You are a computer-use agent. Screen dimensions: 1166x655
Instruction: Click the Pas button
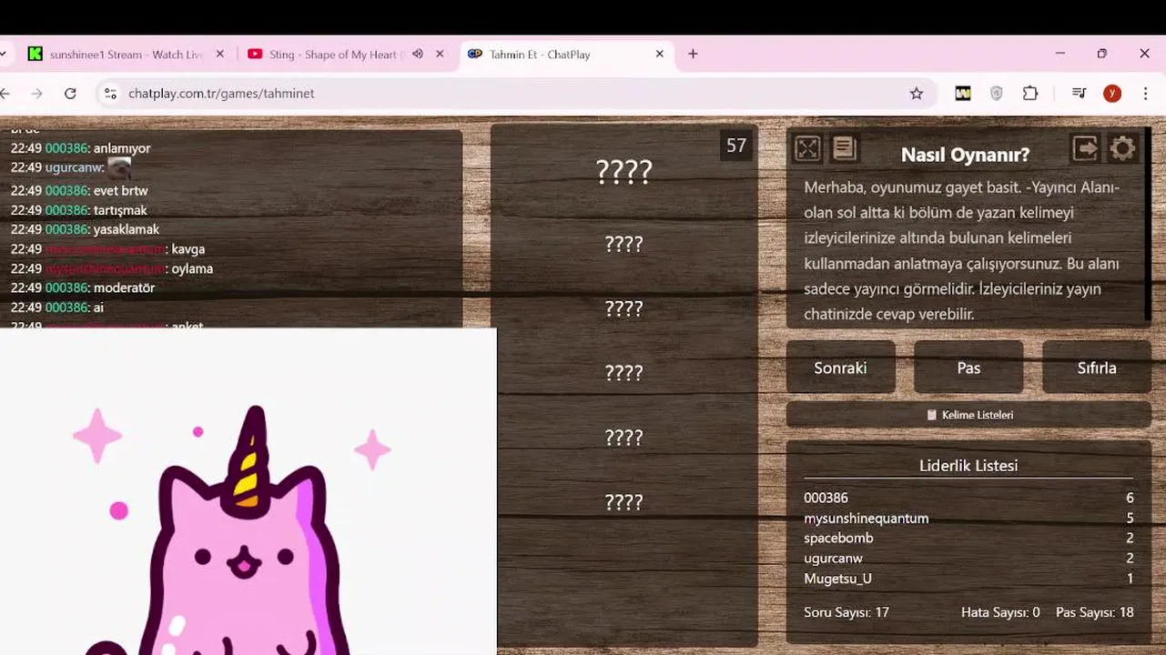pyautogui.click(x=968, y=368)
